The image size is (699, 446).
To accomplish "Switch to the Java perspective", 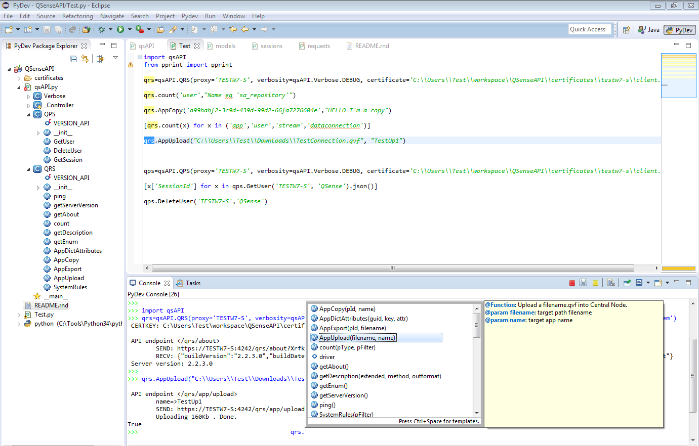I will point(648,30).
